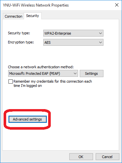
Task: Click the WPA2-Enterprise combo box text
Action: click(x=58, y=33)
